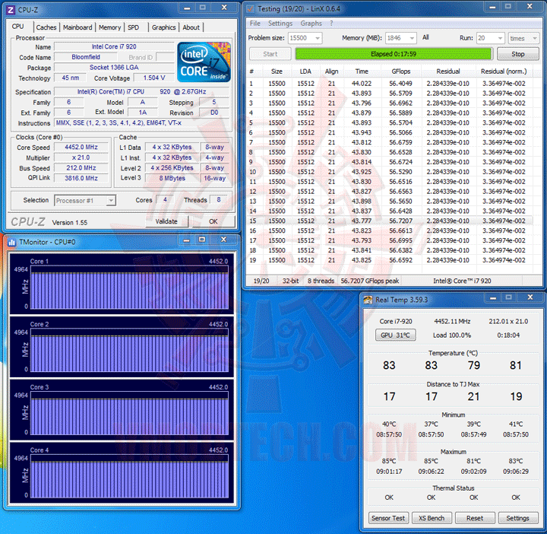
Task: Expand the Problem size dropdown
Action: [318, 38]
